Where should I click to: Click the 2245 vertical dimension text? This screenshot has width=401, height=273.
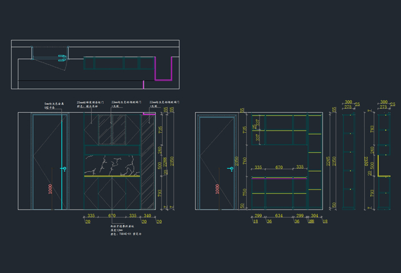[328, 163]
